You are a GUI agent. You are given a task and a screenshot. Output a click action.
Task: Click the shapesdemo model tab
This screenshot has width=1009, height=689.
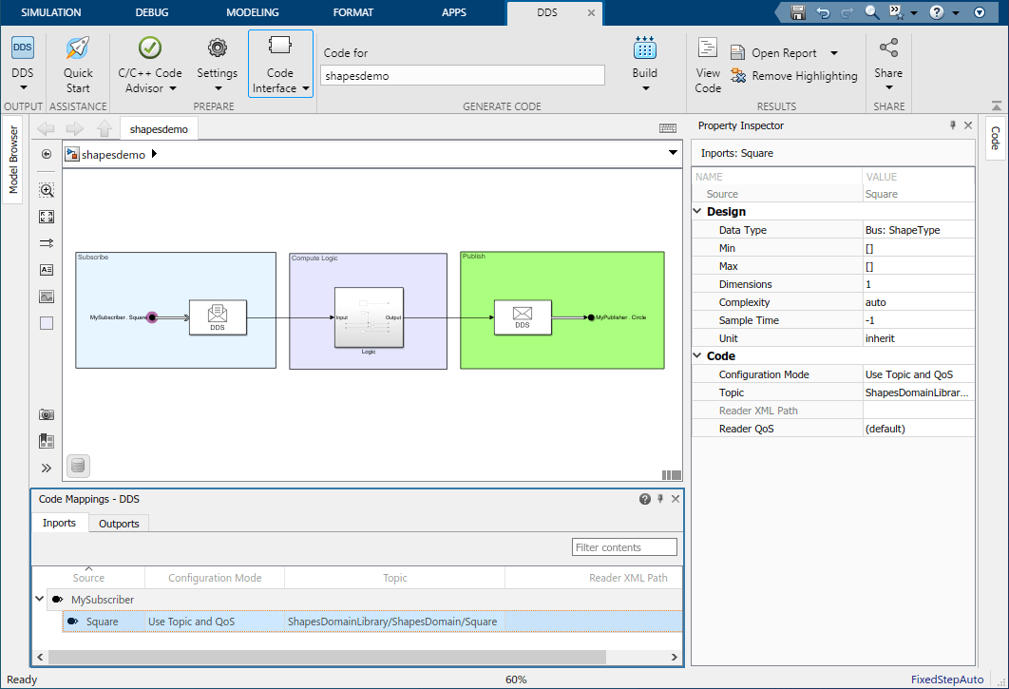click(x=159, y=129)
